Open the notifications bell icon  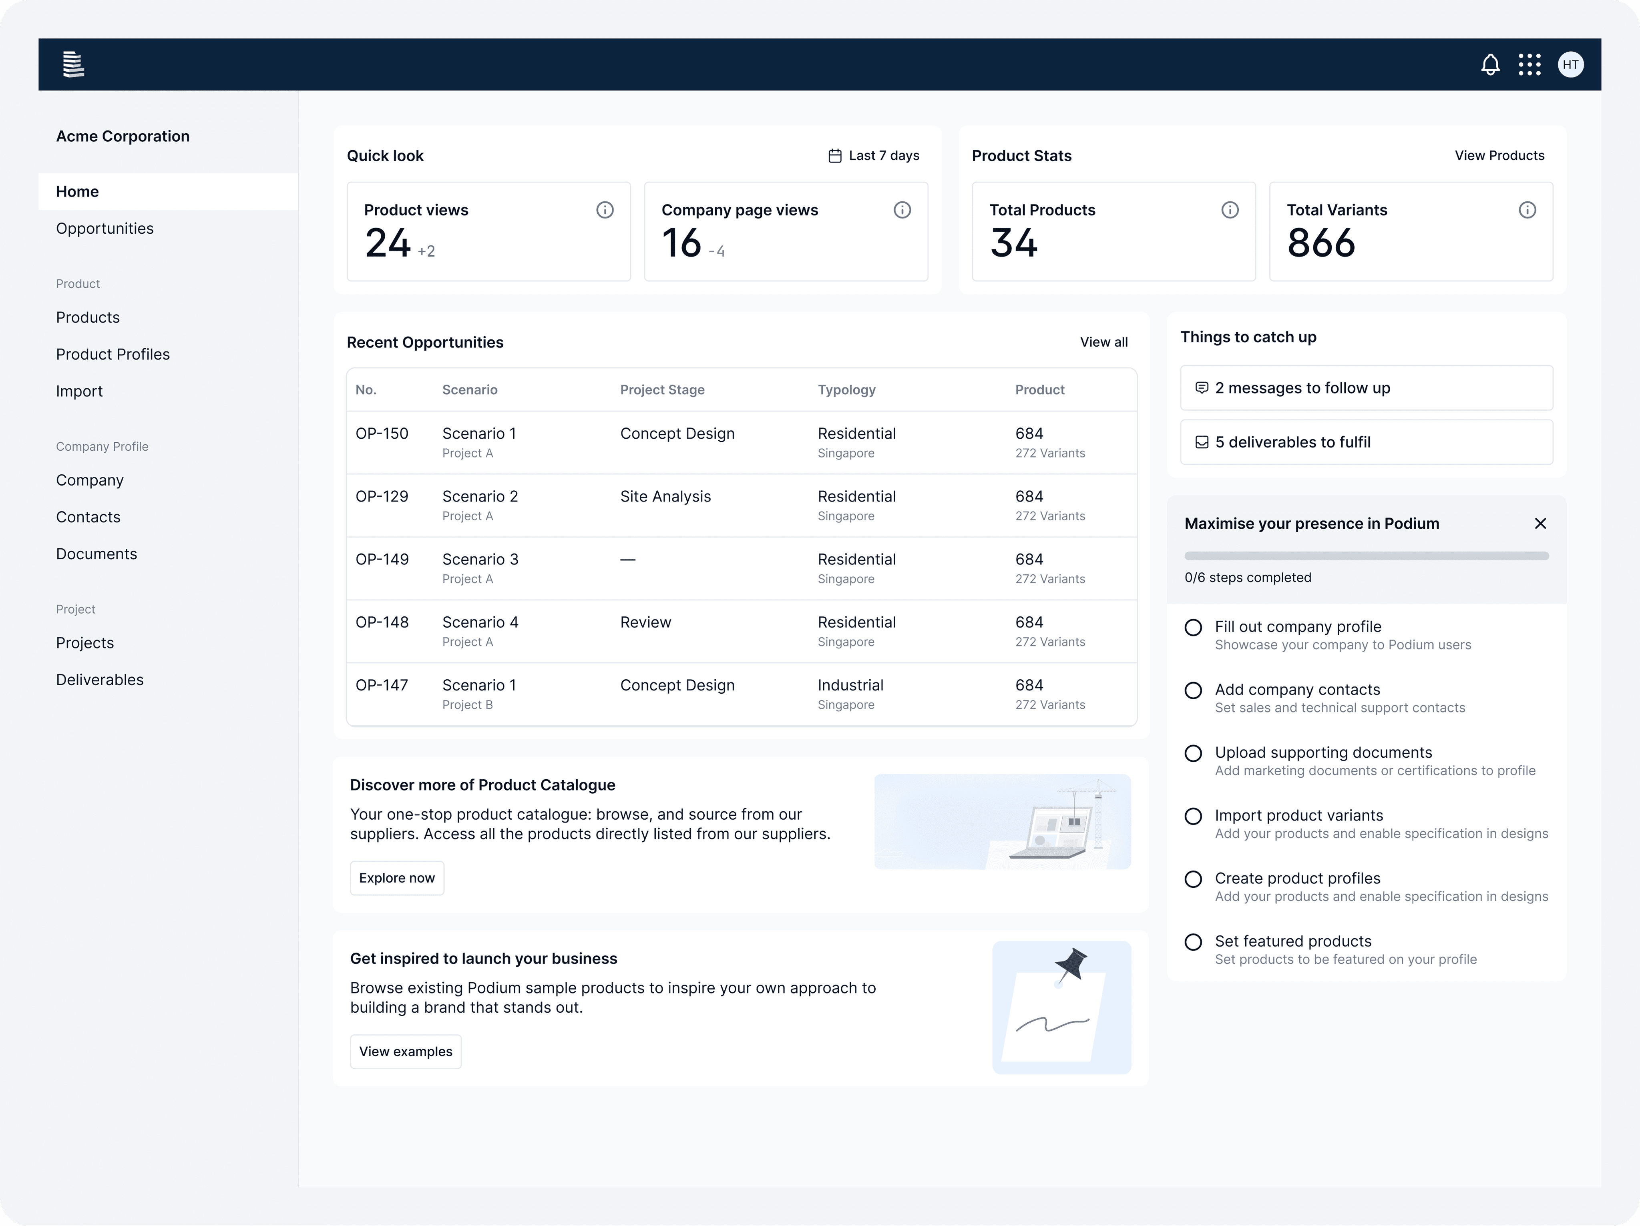pyautogui.click(x=1490, y=64)
